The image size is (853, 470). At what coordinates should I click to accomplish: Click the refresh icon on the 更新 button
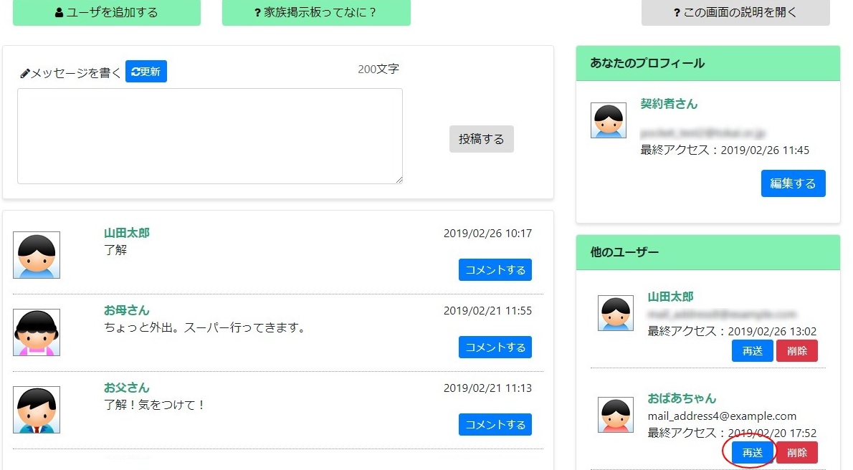tap(135, 71)
